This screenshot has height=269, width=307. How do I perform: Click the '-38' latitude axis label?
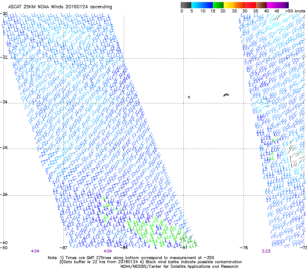(4, 195)
